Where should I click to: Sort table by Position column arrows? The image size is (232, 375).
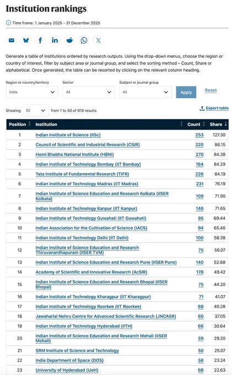pos(29,124)
